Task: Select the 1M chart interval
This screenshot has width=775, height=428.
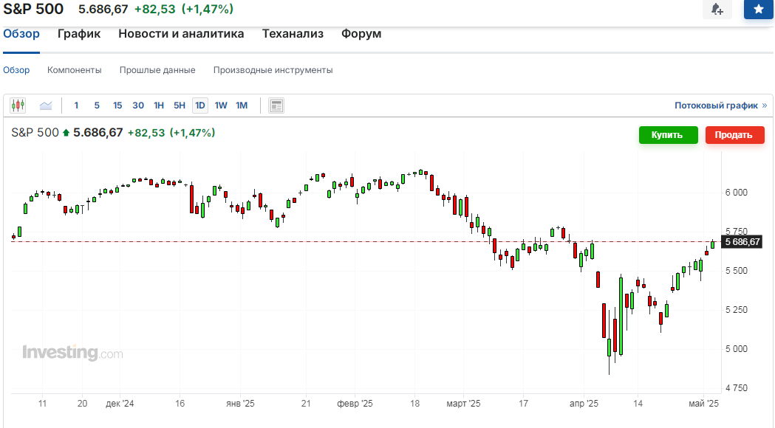Action: point(242,106)
